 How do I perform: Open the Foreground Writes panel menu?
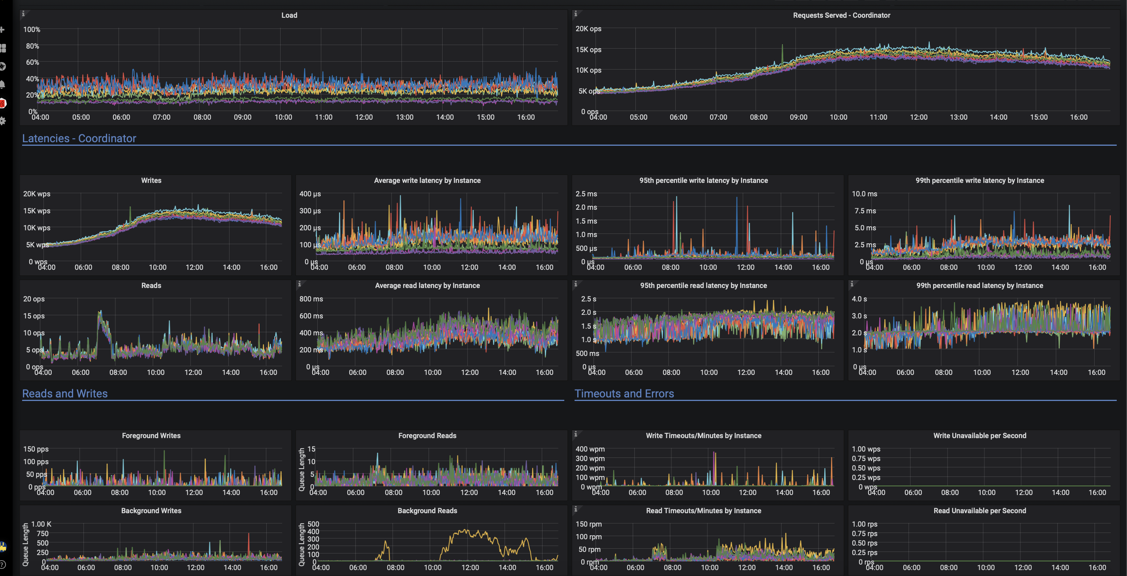[x=151, y=436]
